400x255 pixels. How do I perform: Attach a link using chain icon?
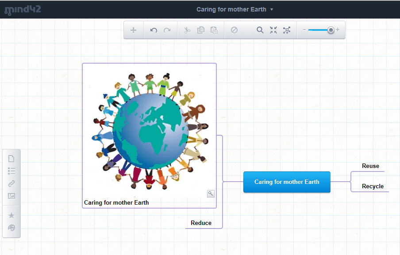point(12,183)
